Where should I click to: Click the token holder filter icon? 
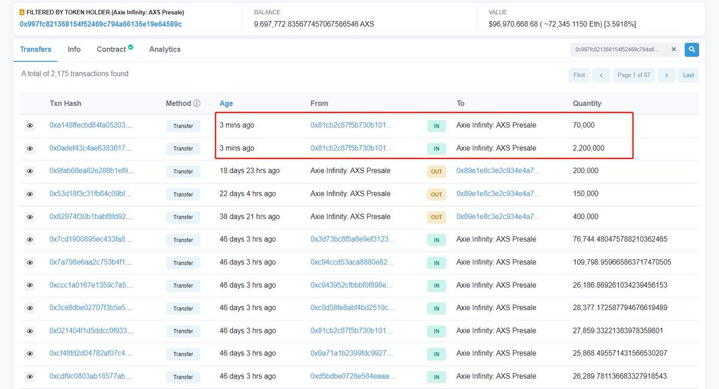(x=22, y=12)
